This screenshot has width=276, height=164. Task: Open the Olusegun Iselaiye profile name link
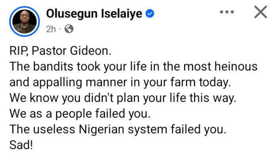point(95,14)
